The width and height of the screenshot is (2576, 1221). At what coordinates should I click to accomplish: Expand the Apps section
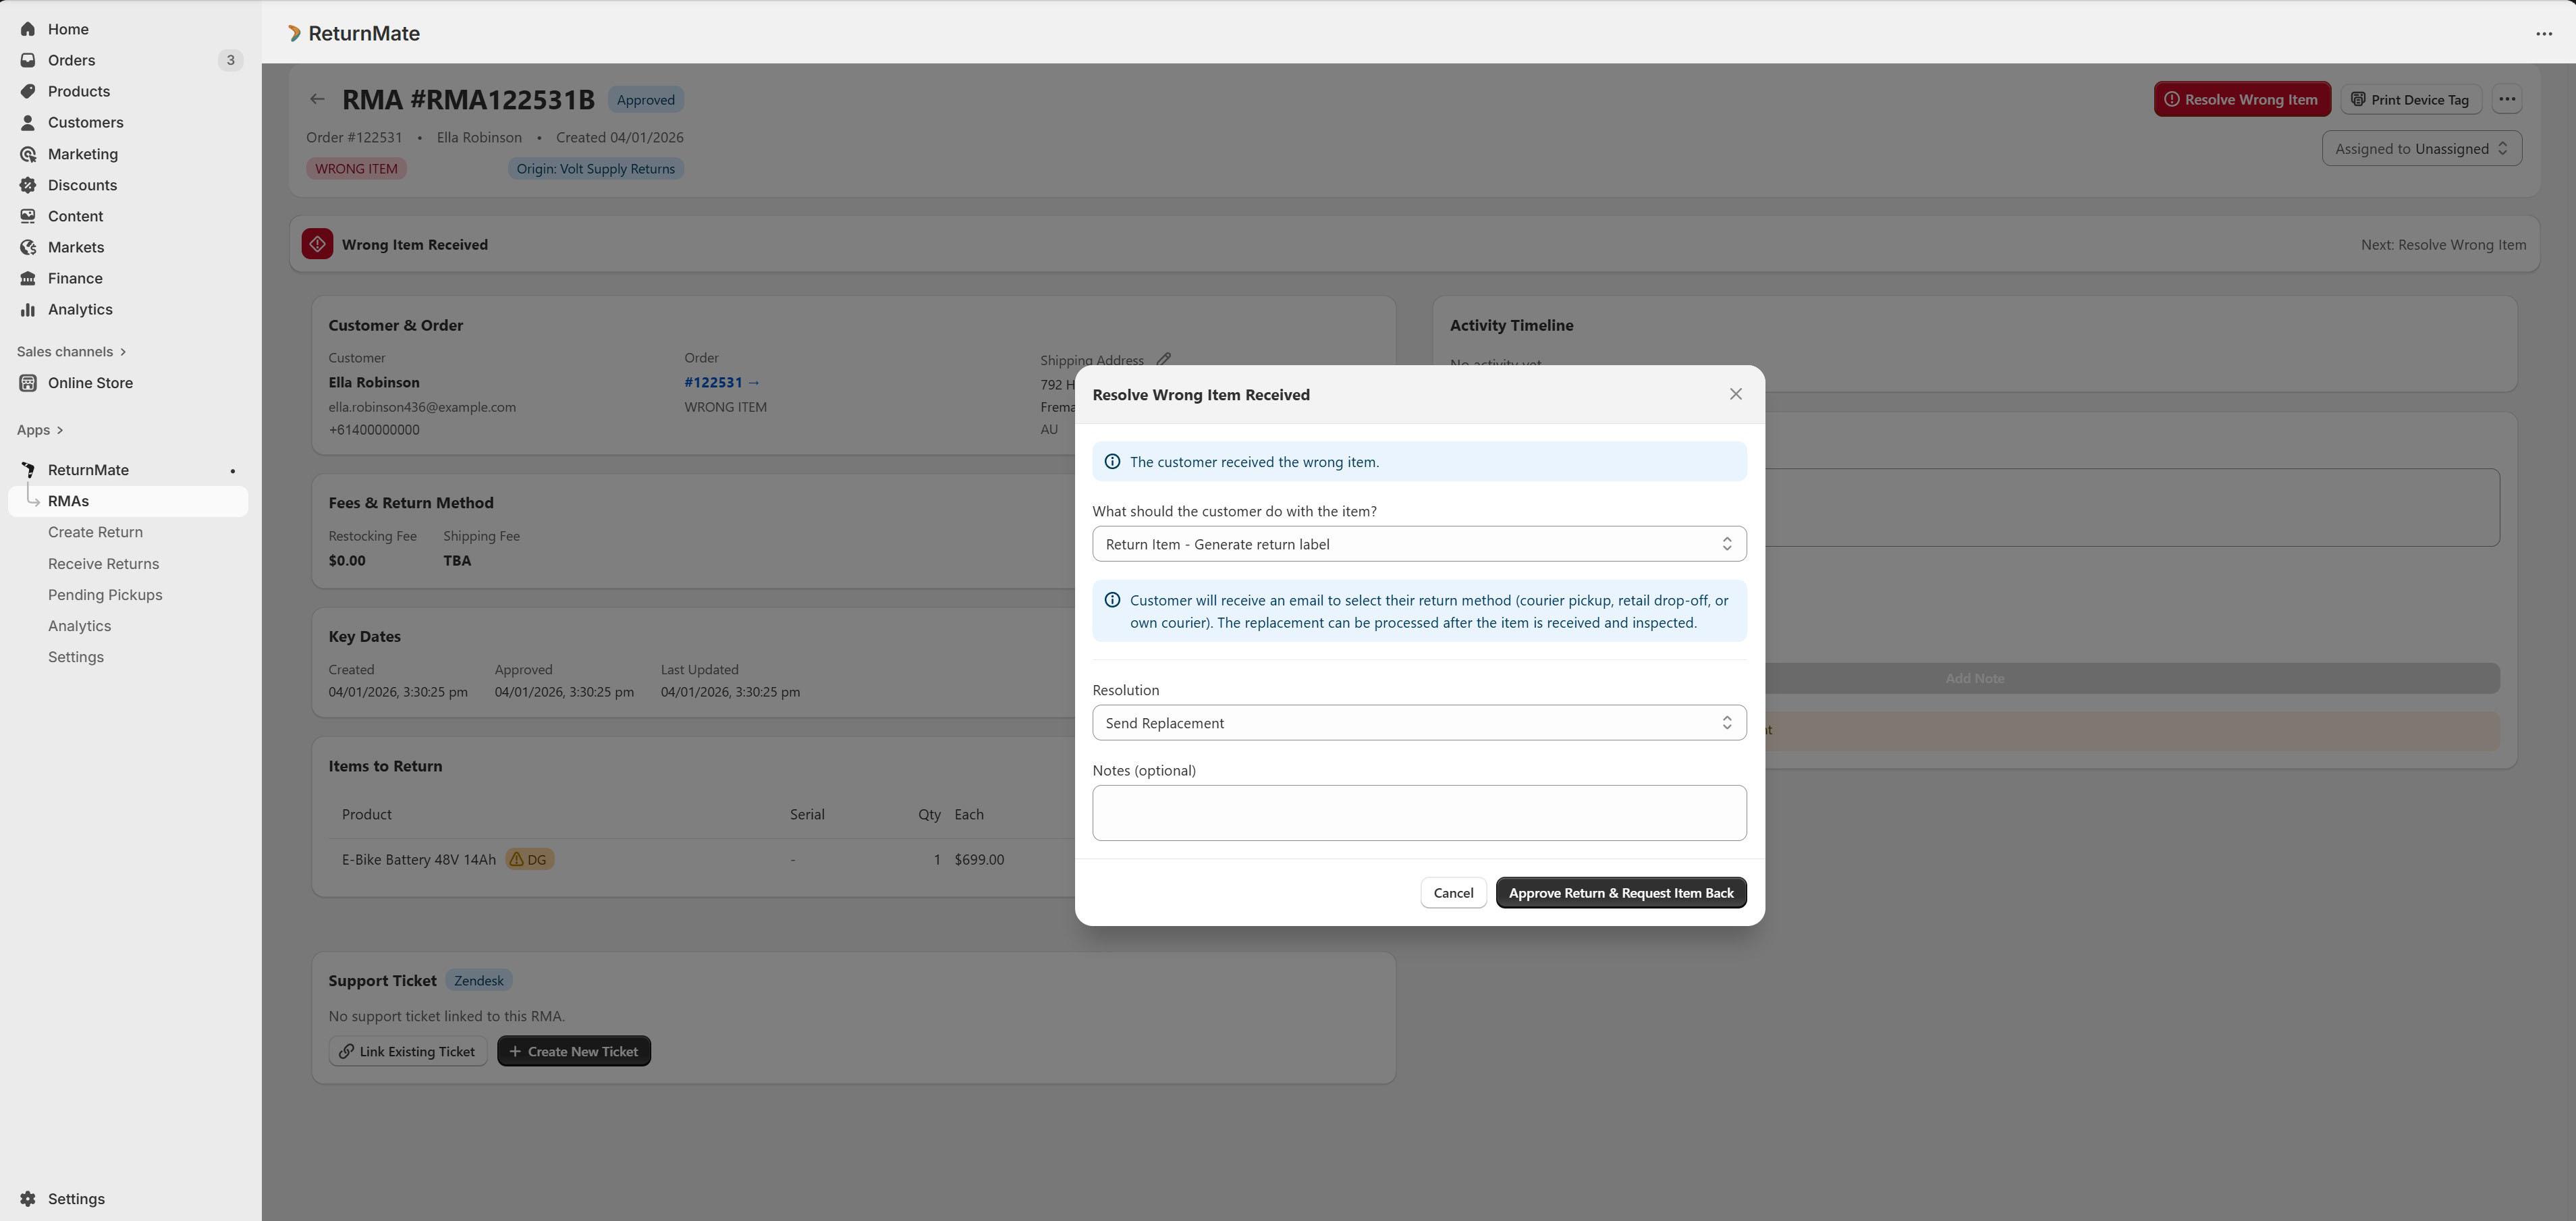click(x=40, y=430)
